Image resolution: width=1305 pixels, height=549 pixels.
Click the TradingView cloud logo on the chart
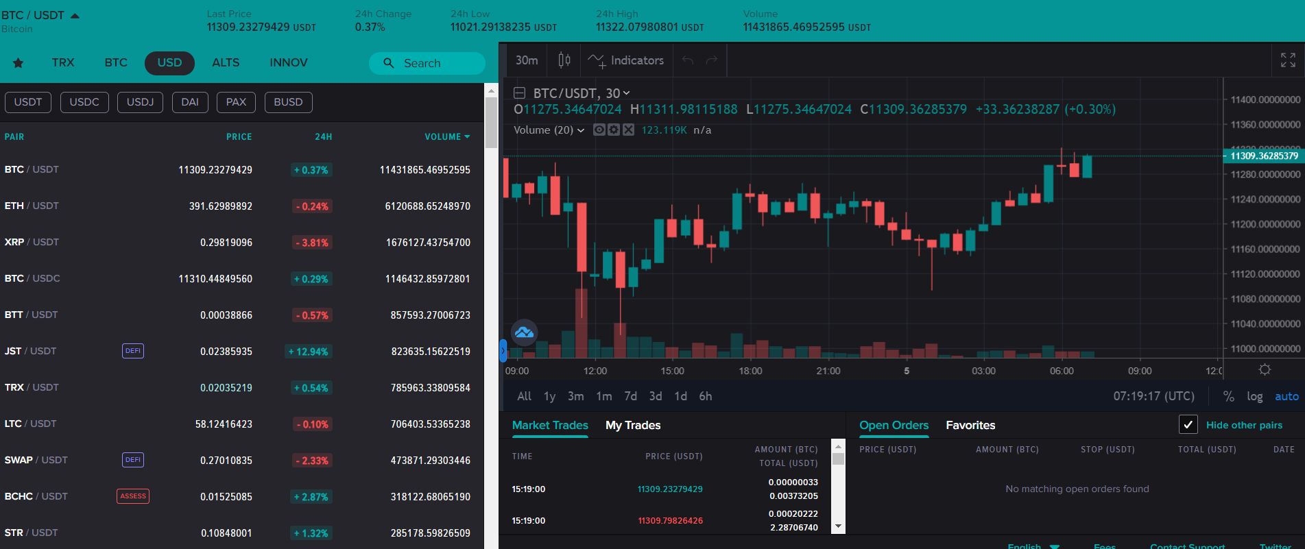[524, 332]
